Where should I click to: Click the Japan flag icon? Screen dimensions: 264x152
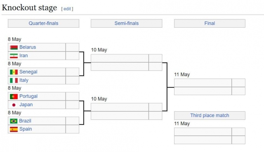coord(14,105)
